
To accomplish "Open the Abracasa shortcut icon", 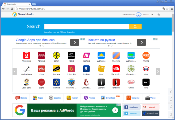I will coord(41,55).
